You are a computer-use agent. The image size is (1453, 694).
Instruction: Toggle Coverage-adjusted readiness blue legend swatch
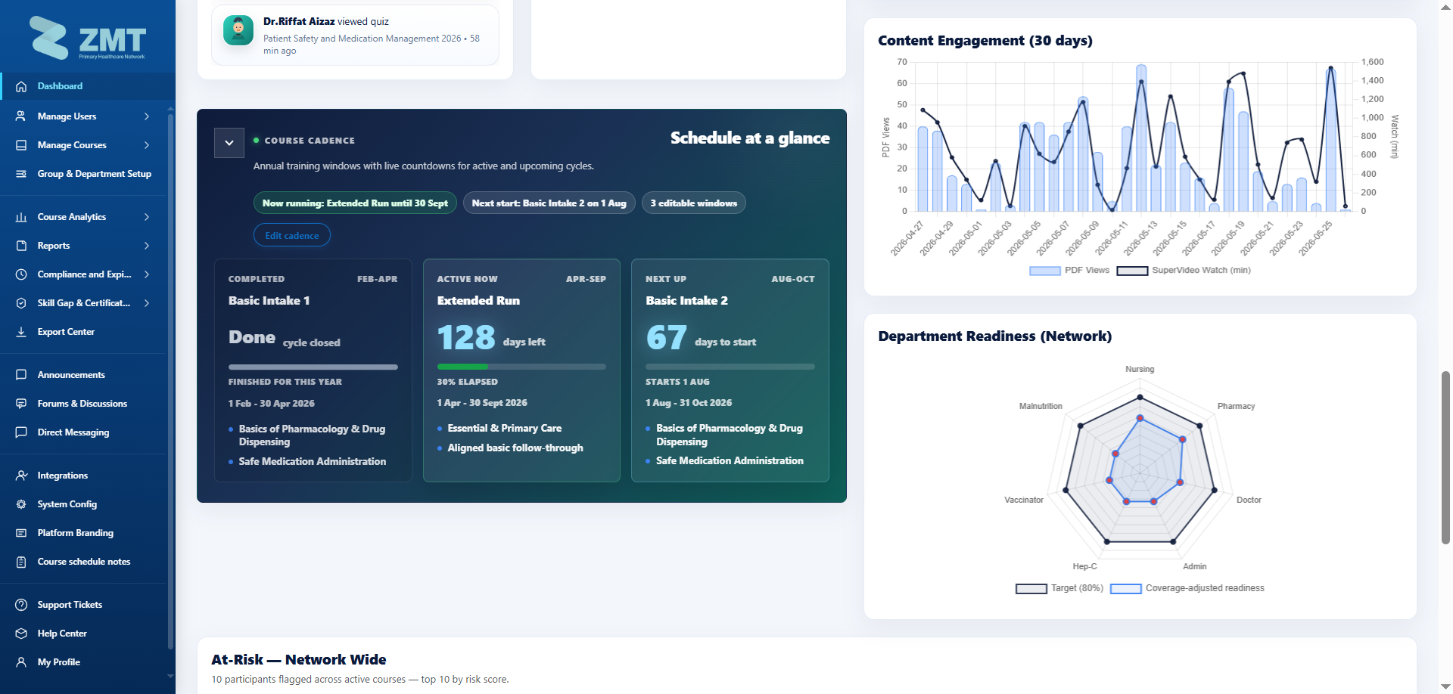click(x=1125, y=589)
